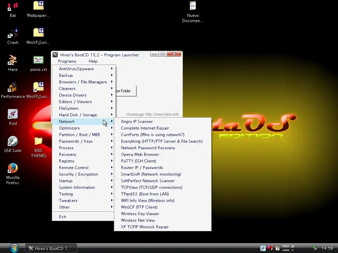
Task: Launch SoftPerfect Network Scanner
Action: pyautogui.click(x=162, y=181)
